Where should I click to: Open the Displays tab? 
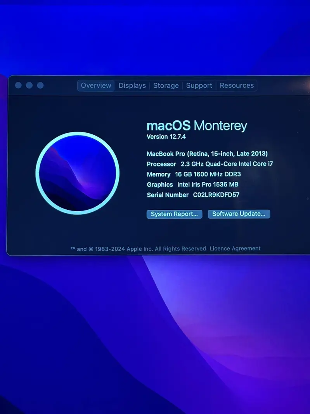tap(132, 85)
